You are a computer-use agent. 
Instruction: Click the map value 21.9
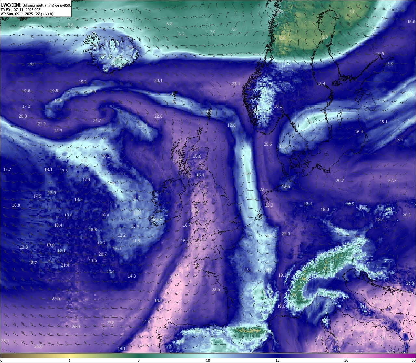pos(286,234)
